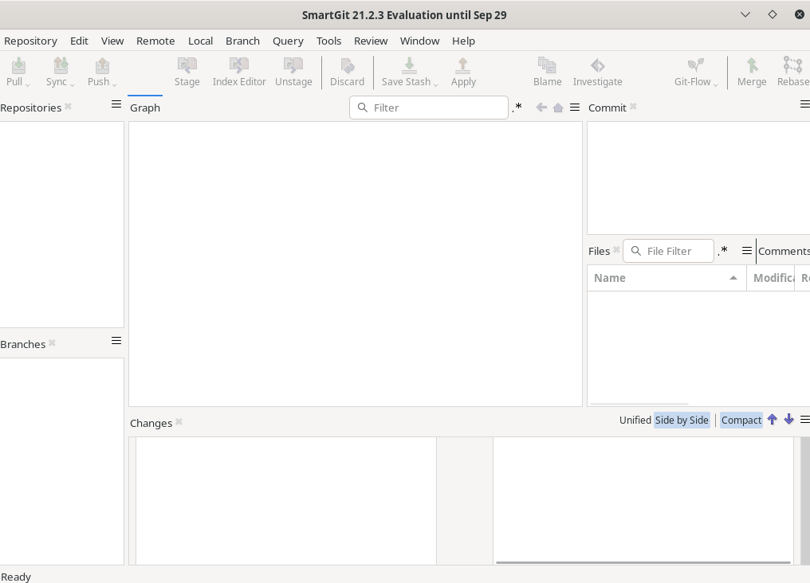This screenshot has height=583, width=810.
Task: Jump to previous change with up arrow
Action: pos(773,420)
